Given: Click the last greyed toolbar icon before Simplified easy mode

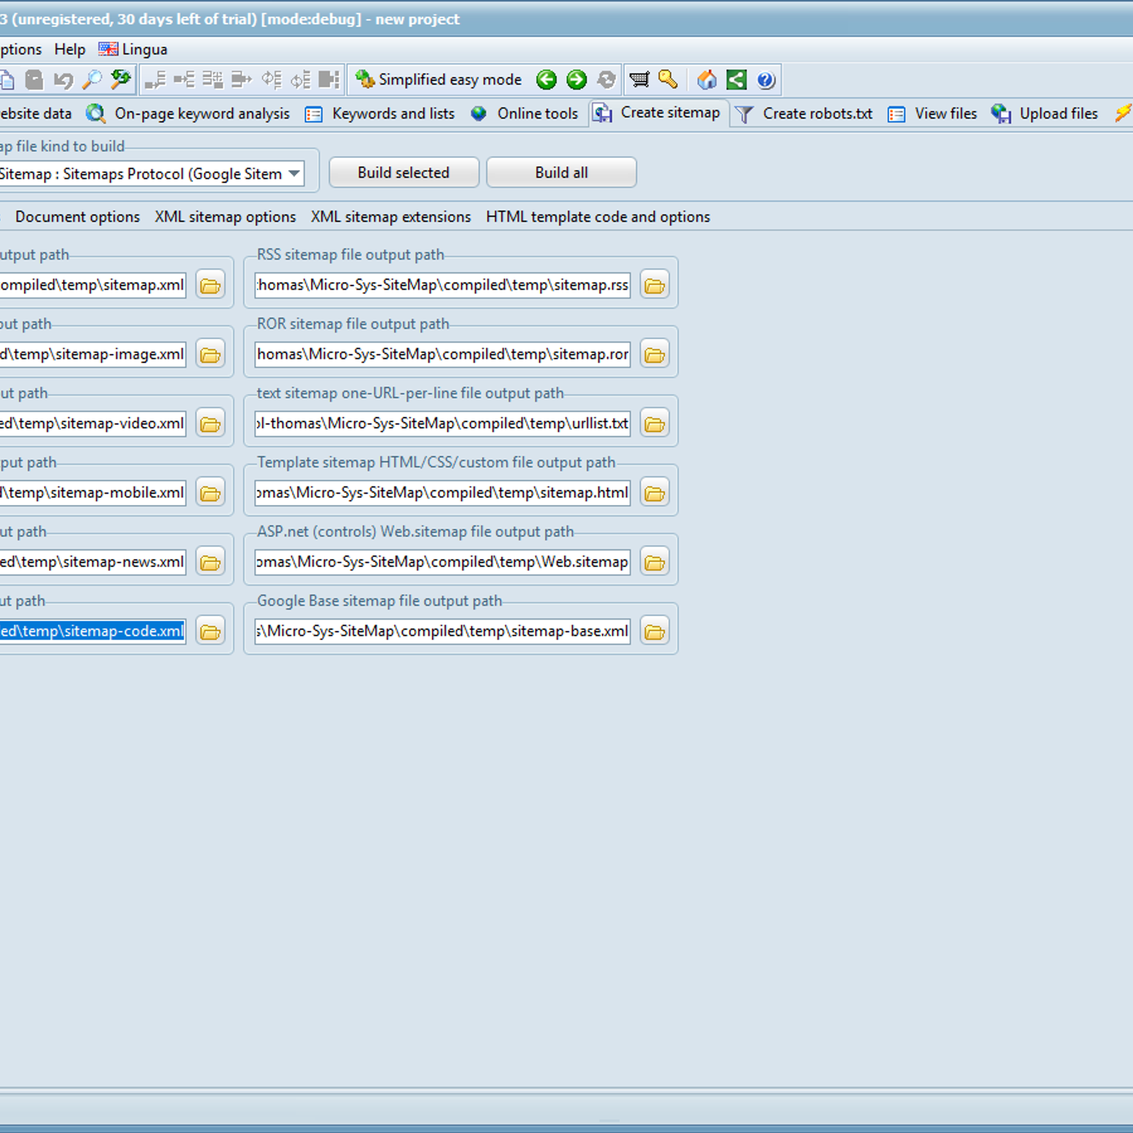Looking at the screenshot, I should click(x=329, y=79).
